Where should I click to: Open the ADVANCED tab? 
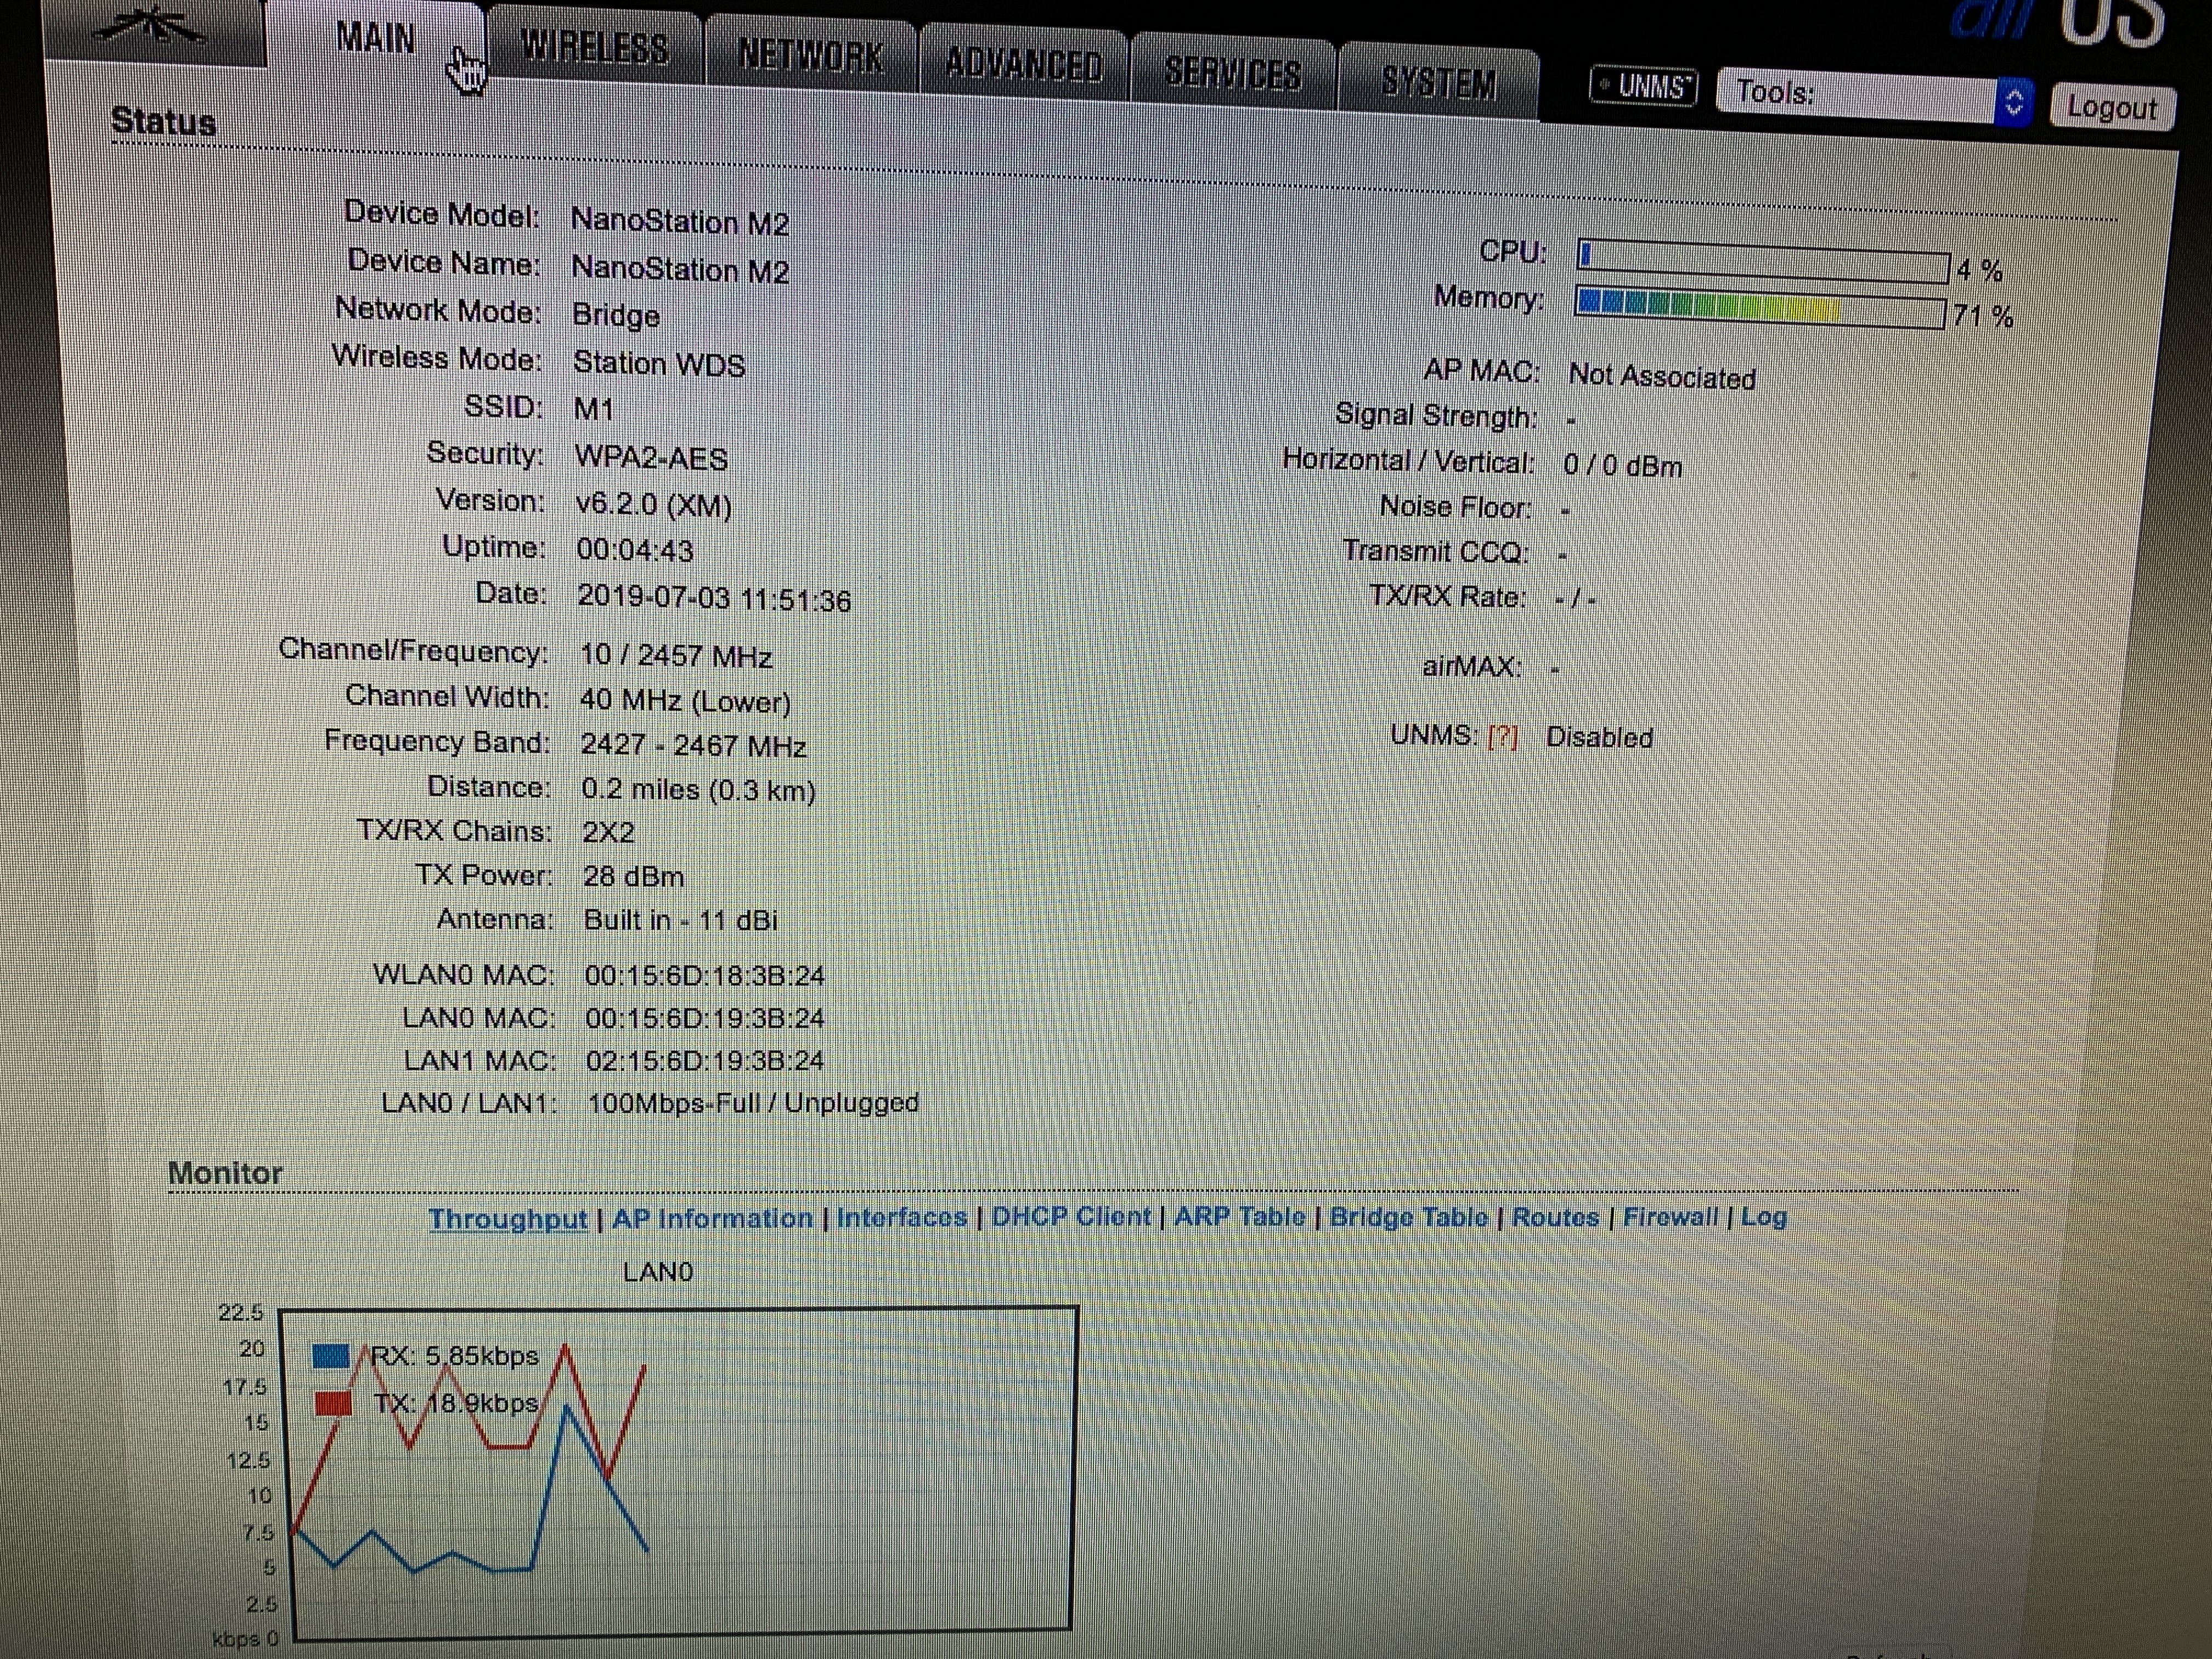tap(1024, 64)
